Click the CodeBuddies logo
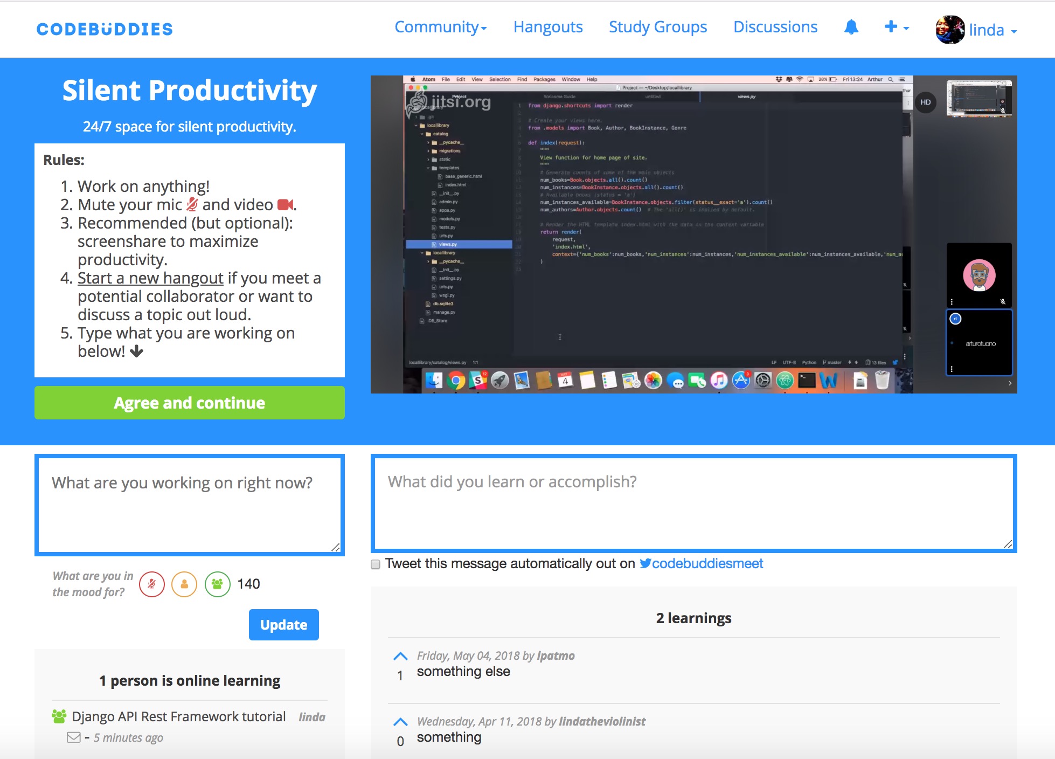 (105, 29)
